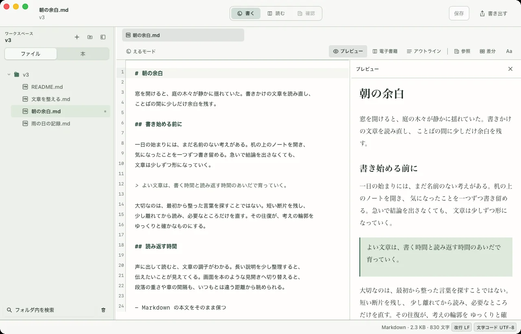Image resolution: width=521 pixels, height=334 pixels.
Task: Open the 参照 reference panel
Action: point(462,51)
